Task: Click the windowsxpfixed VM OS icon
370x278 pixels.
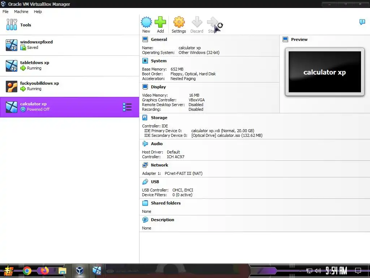Action: (12, 45)
